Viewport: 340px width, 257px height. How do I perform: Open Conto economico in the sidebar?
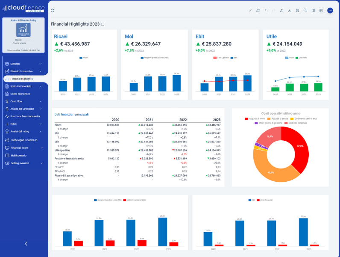click(20, 94)
